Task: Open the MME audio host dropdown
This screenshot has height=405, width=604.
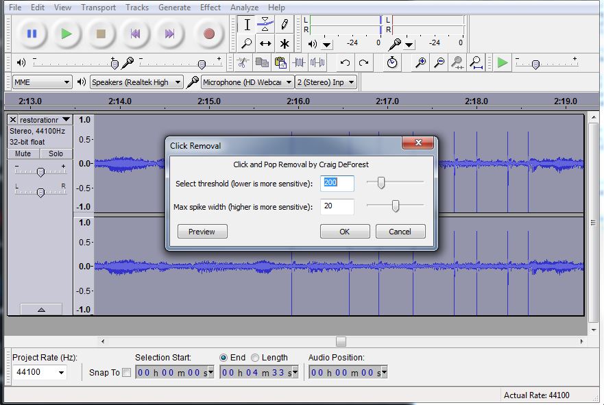Action: [43, 82]
